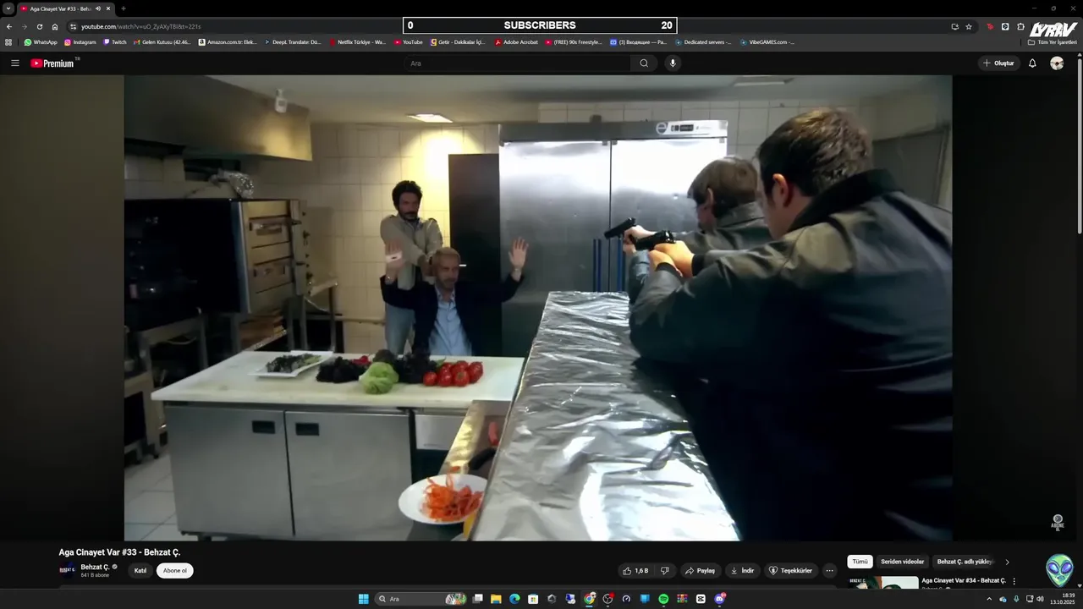Open system volume speaker in tray
The image size is (1083, 609).
tap(1040, 599)
